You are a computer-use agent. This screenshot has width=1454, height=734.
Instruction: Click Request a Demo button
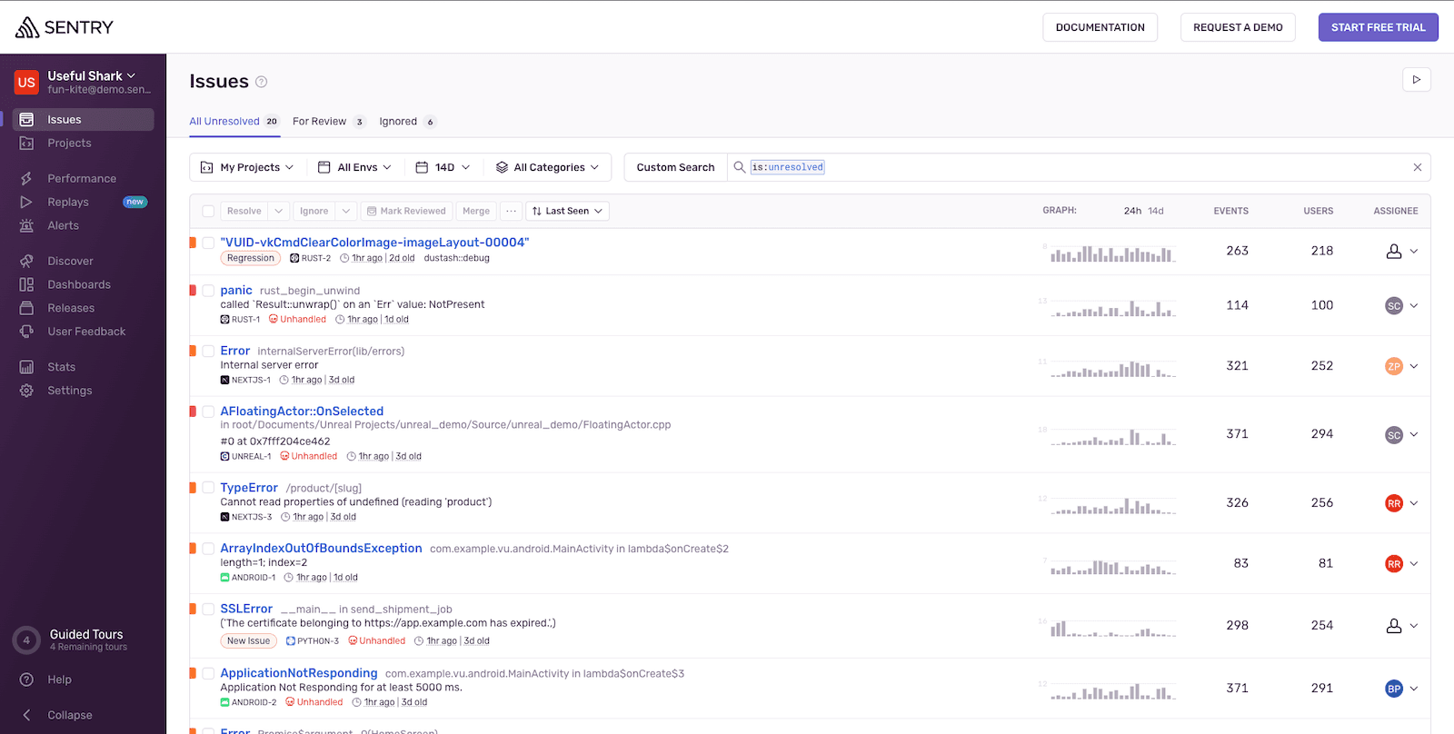(x=1238, y=27)
